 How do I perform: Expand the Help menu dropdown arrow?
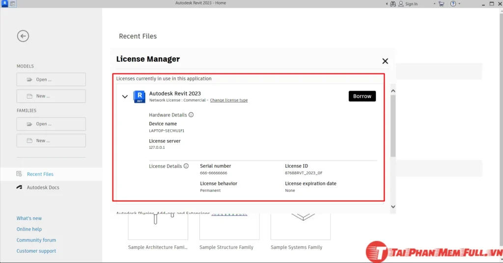click(x=459, y=4)
